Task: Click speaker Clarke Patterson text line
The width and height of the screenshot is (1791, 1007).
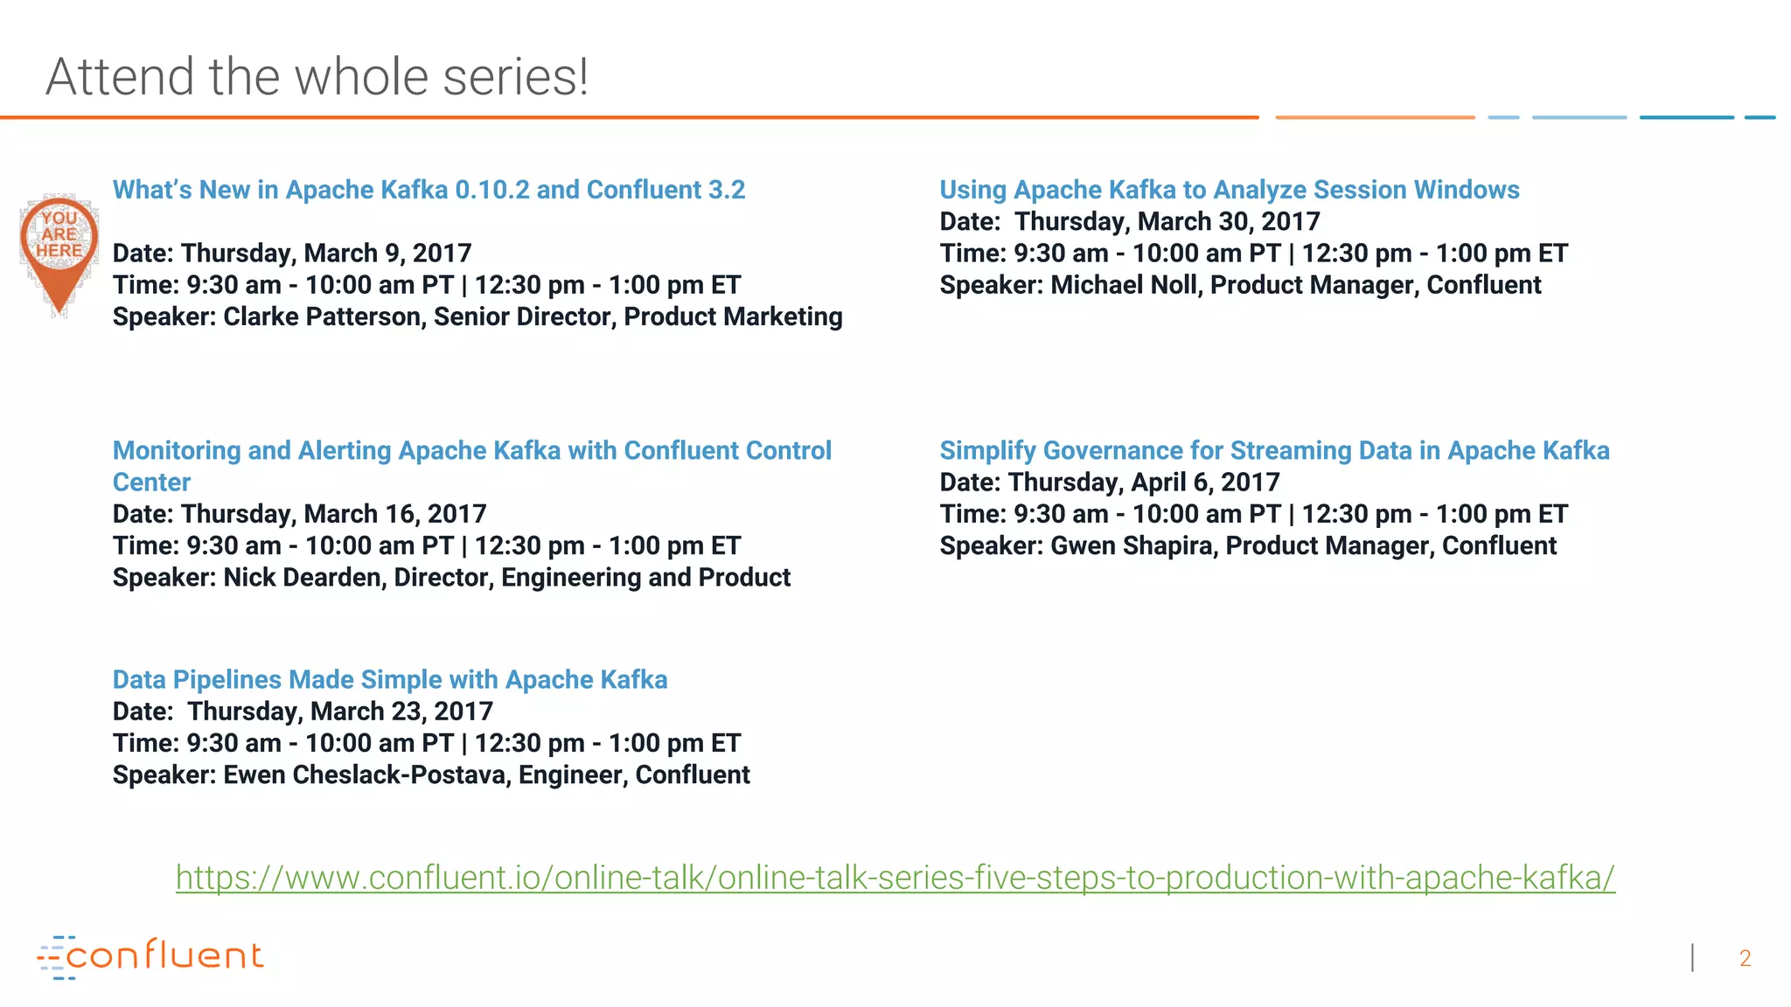Action: 477,316
